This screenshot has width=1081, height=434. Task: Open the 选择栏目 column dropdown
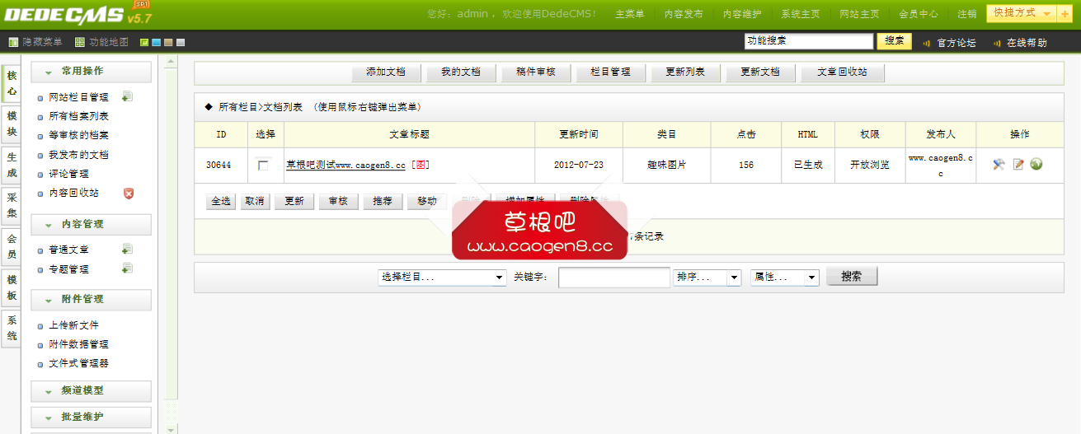pyautogui.click(x=442, y=278)
